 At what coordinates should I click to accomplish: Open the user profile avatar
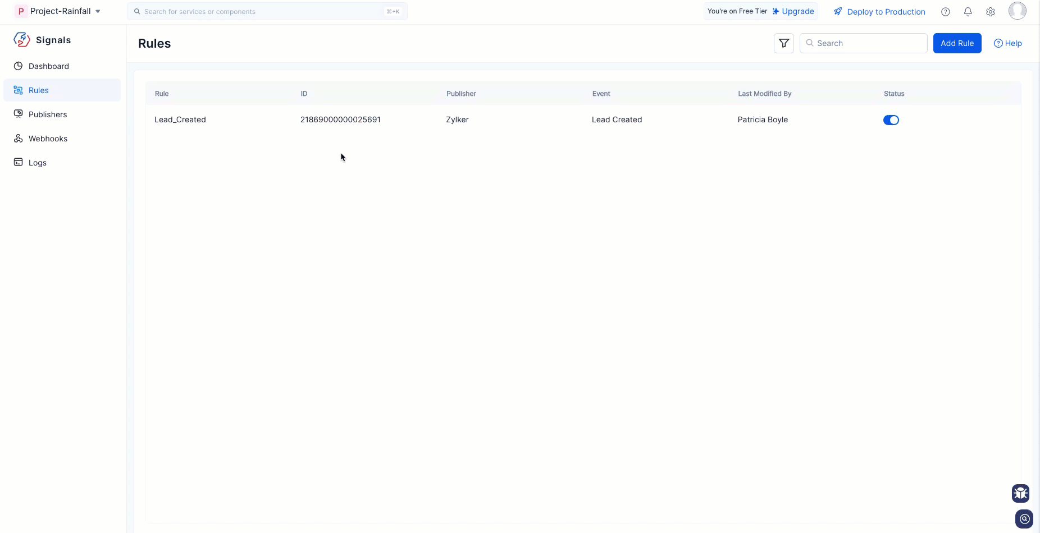point(1018,11)
